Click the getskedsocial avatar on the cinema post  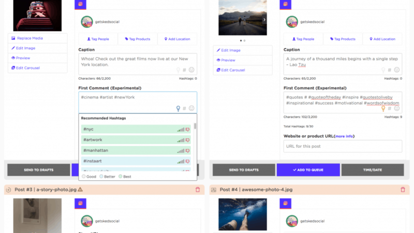pos(86,22)
